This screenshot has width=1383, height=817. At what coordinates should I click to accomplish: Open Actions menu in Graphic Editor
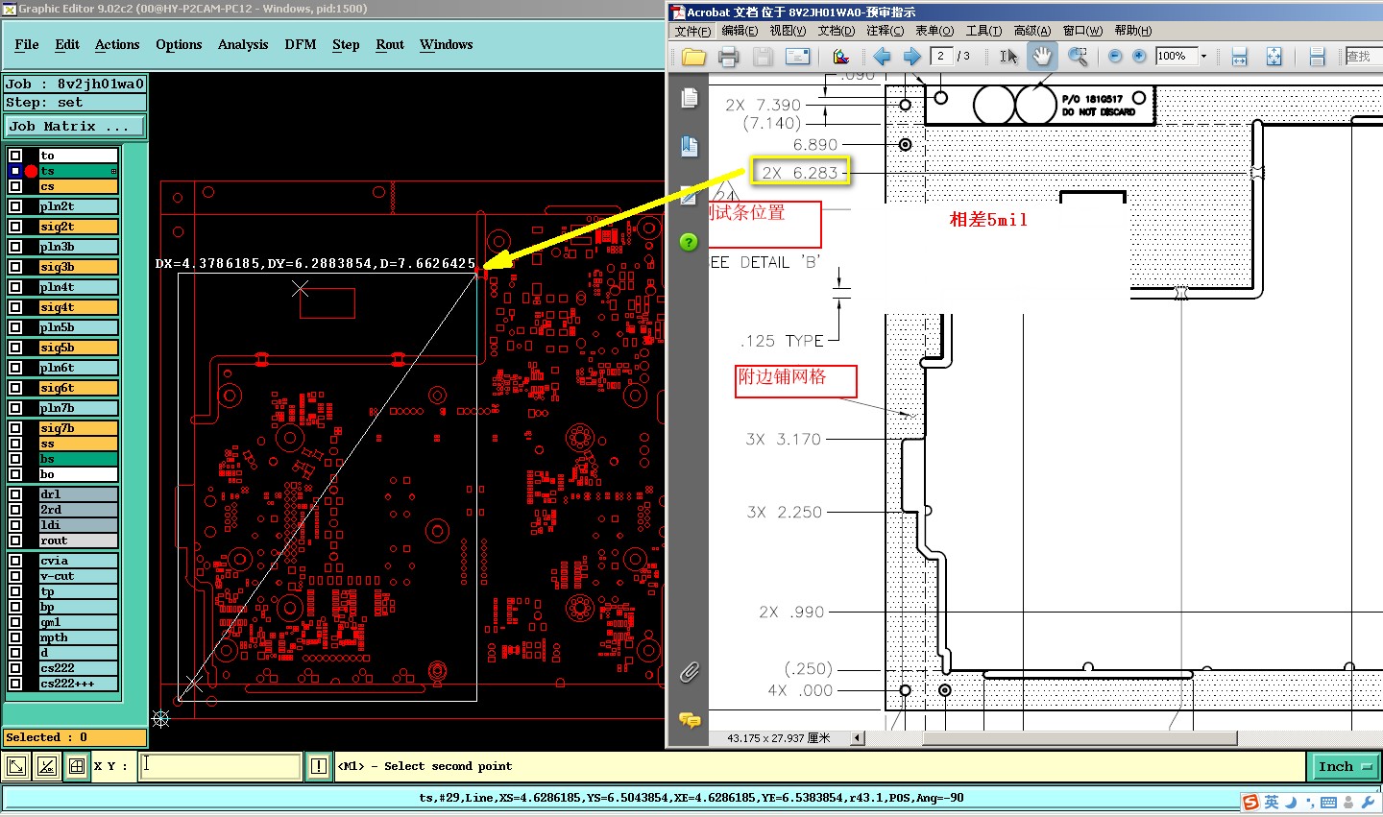coord(117,44)
